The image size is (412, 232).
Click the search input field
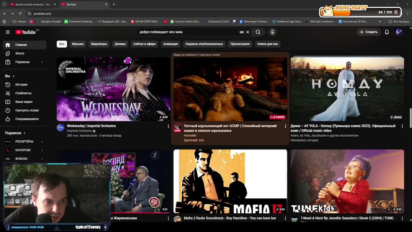click(188, 32)
